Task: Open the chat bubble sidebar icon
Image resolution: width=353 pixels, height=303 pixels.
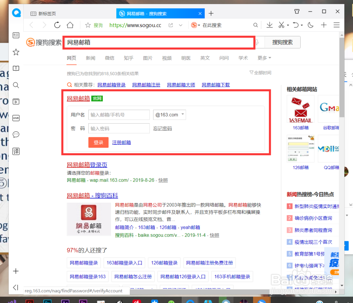Action: [16, 135]
